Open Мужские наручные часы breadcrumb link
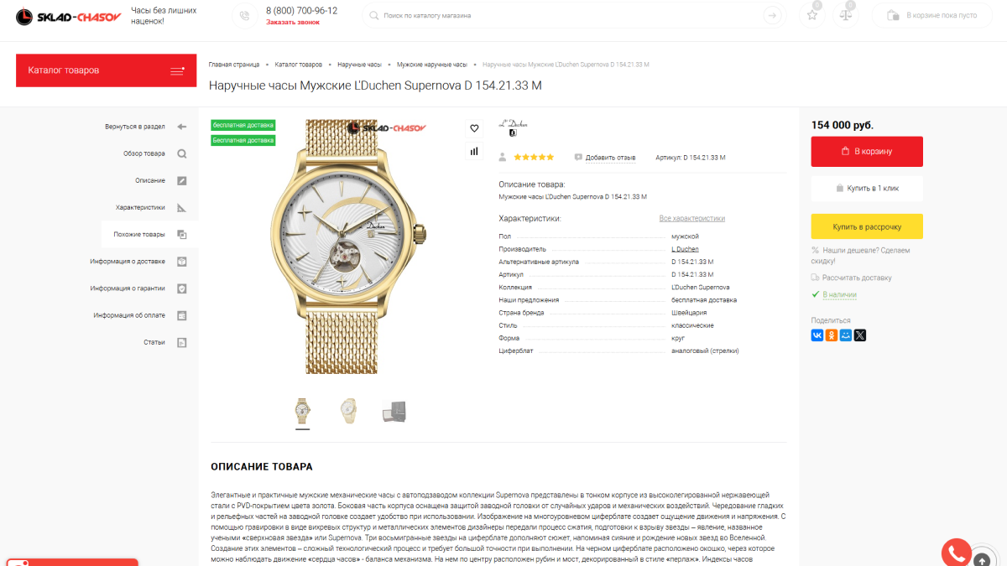 432,65
